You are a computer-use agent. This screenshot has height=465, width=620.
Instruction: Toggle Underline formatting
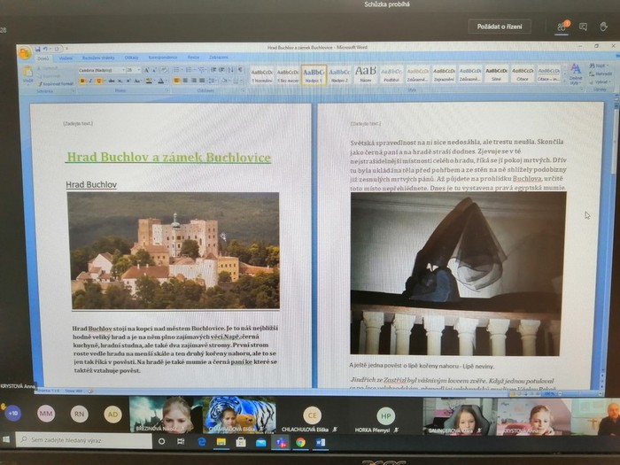point(99,81)
